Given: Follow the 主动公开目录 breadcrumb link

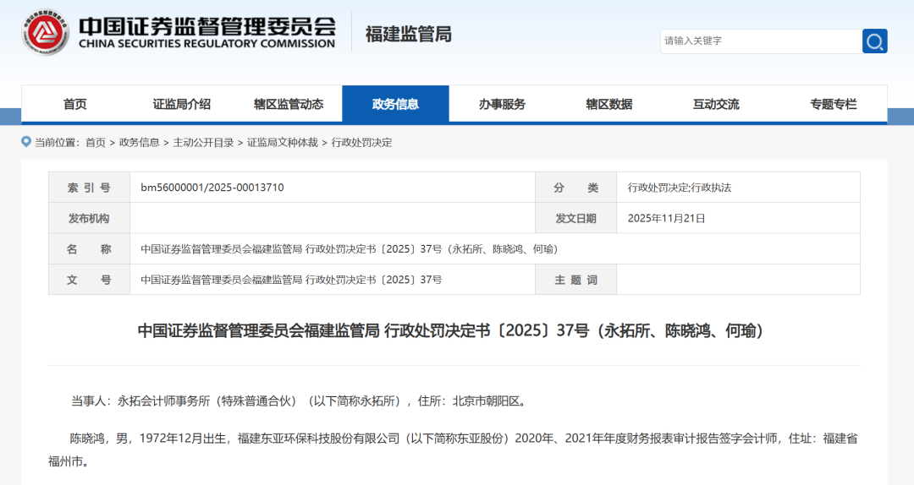Looking at the screenshot, I should [203, 143].
